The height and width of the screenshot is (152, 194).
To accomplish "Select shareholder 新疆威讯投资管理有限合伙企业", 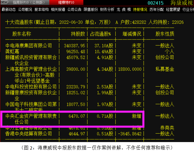I will pos(31,60).
